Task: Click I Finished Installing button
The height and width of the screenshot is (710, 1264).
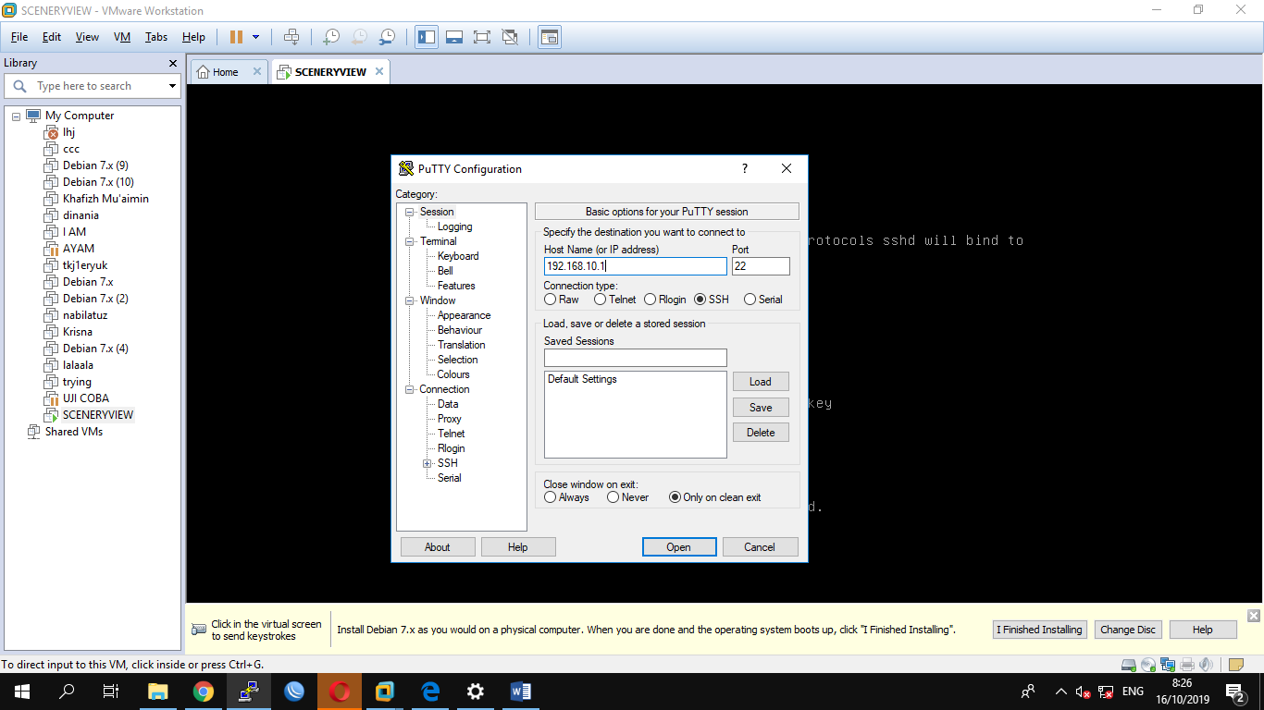Action: [x=1039, y=630]
